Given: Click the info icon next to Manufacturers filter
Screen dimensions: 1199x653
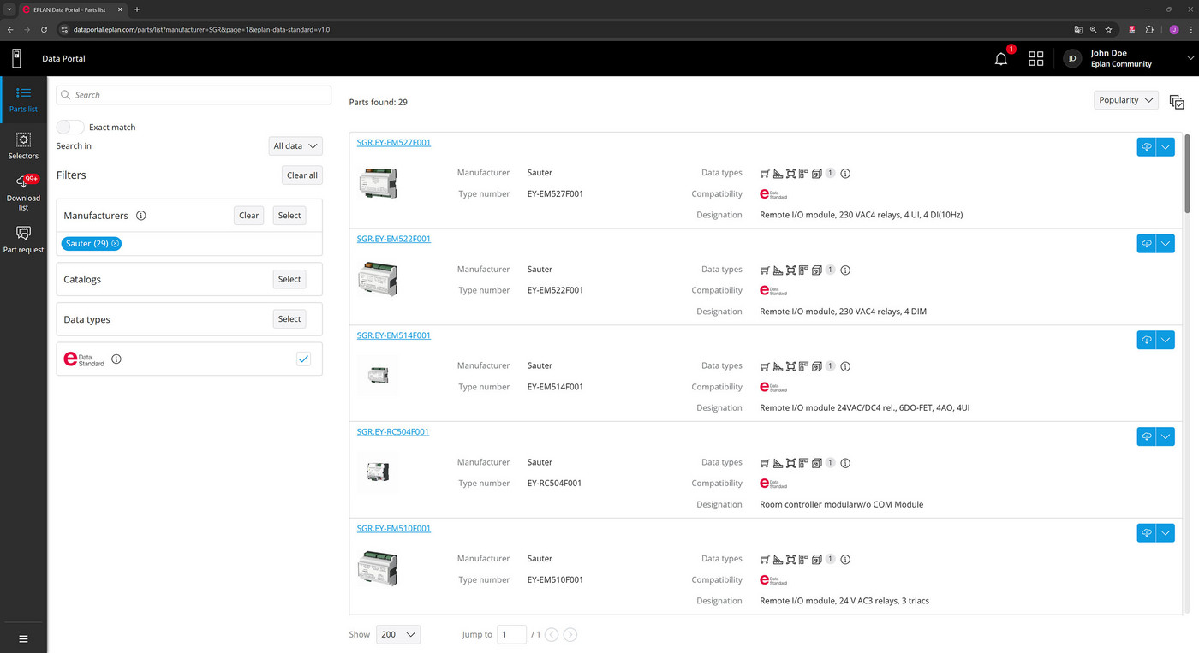Looking at the screenshot, I should point(141,215).
